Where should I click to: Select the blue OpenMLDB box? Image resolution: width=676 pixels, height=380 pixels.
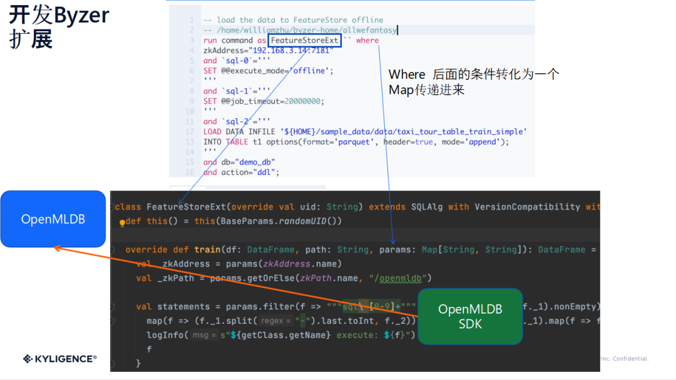coord(53,219)
